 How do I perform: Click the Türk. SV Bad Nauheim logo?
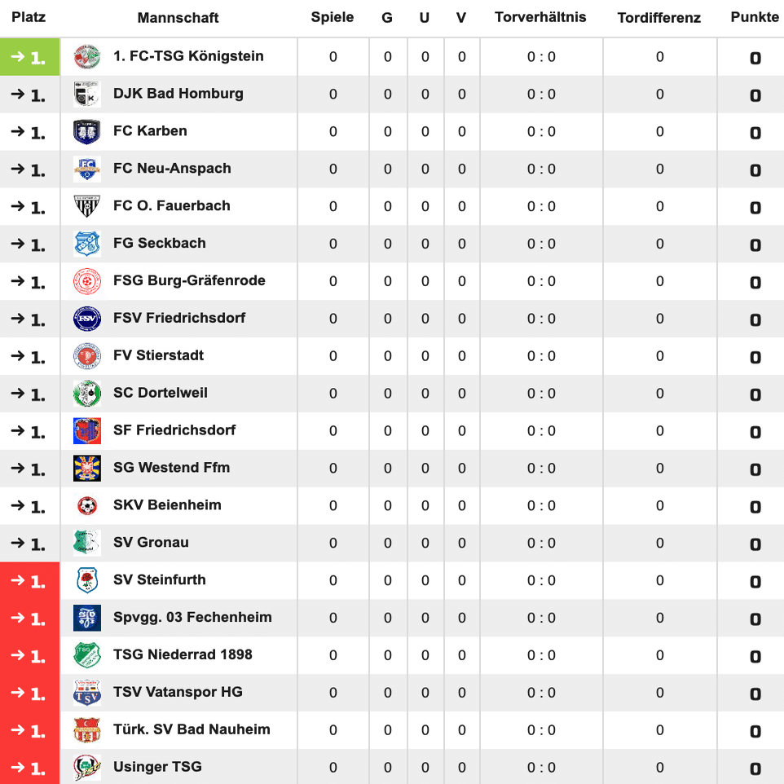87,730
